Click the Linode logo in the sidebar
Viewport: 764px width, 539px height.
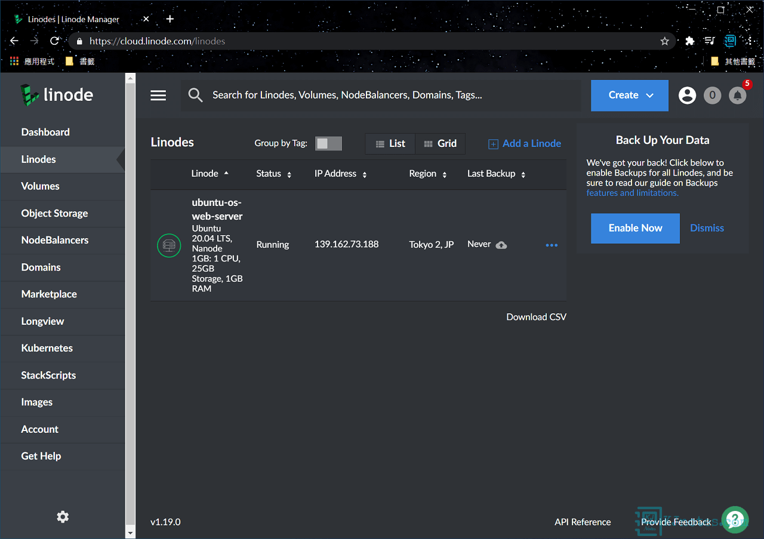pos(57,95)
